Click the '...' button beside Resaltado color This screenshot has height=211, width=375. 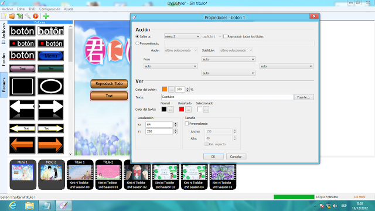coord(188,110)
